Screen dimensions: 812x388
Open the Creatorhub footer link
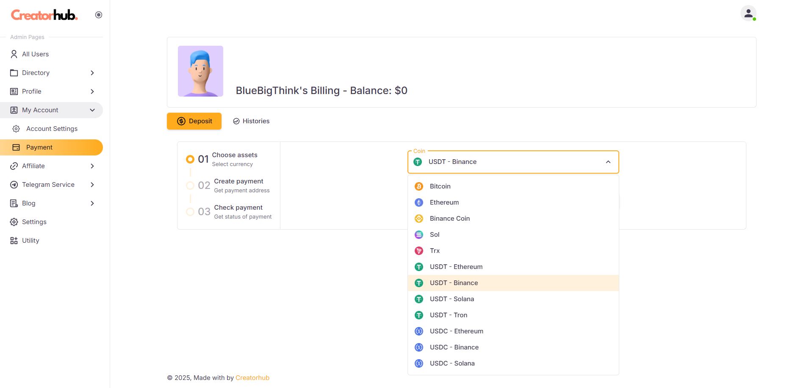252,378
